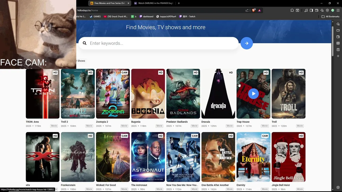Open the Twitch bookmark with Chinese title
Image resolution: width=342 pixels, height=192 pixels.
[x=187, y=17]
